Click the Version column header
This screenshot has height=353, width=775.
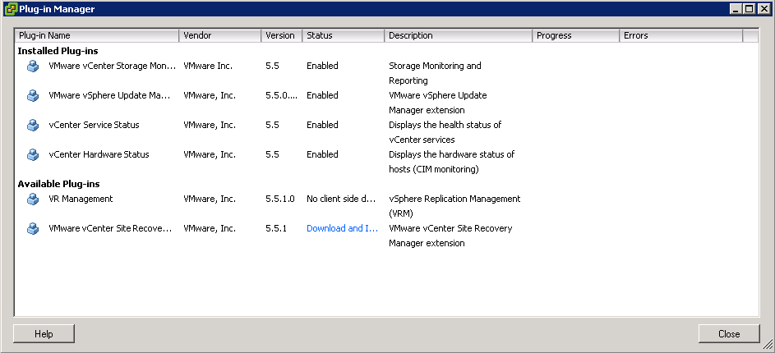pos(282,35)
